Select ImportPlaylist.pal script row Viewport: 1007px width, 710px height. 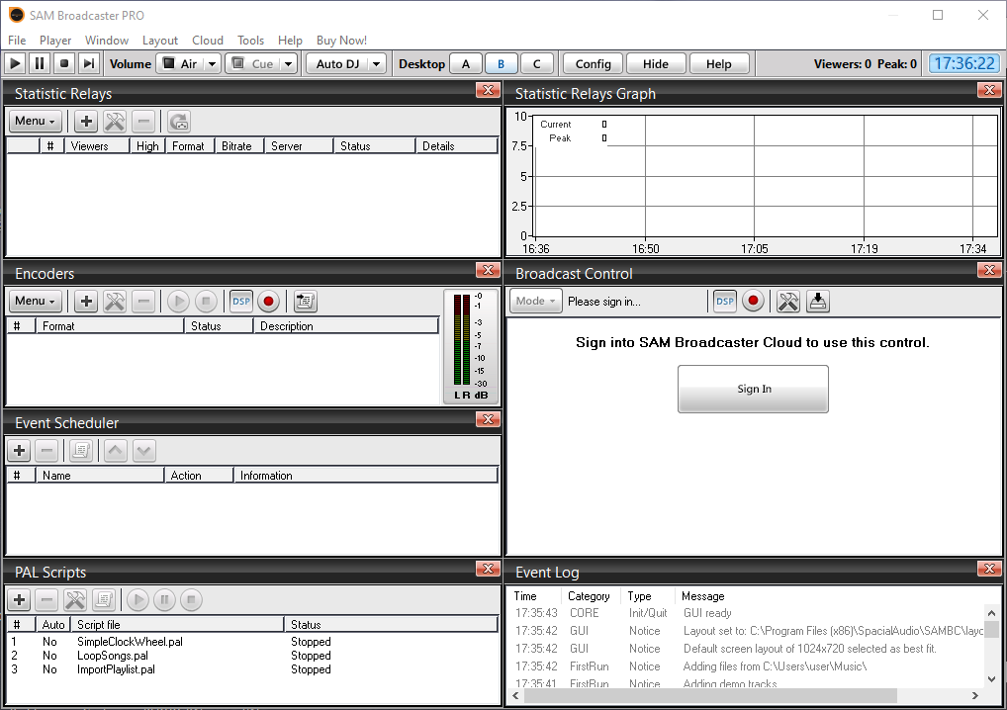point(252,669)
